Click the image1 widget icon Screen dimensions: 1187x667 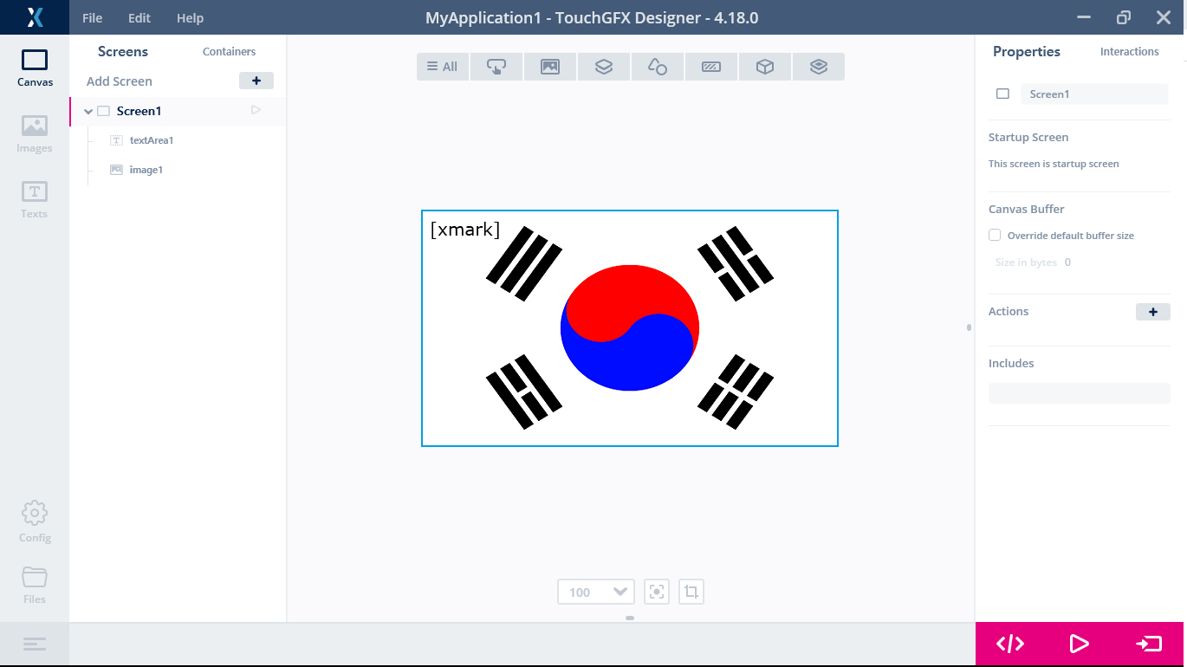pos(116,170)
